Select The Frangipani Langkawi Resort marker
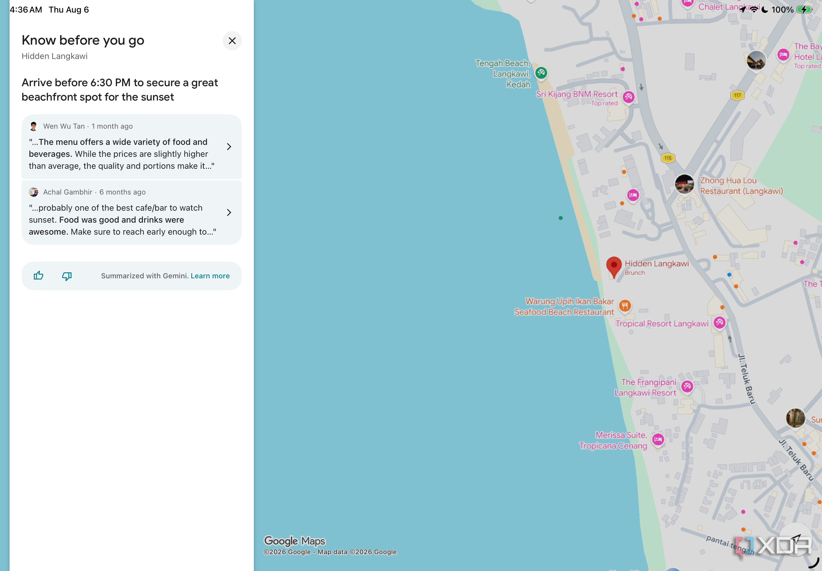 tap(687, 386)
